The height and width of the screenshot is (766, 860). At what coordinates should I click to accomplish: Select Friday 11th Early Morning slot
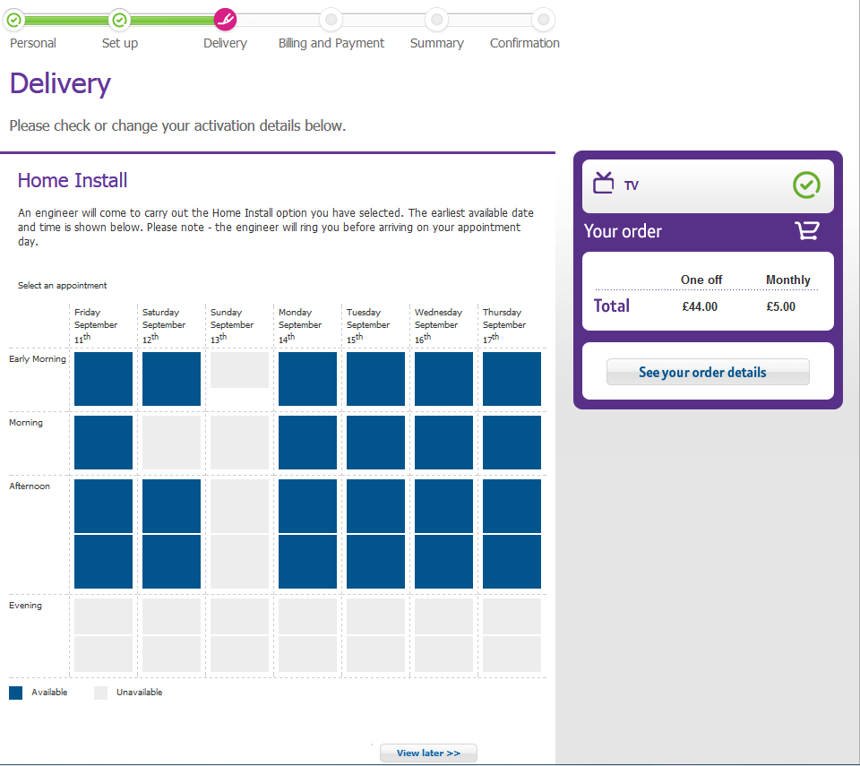tap(103, 379)
